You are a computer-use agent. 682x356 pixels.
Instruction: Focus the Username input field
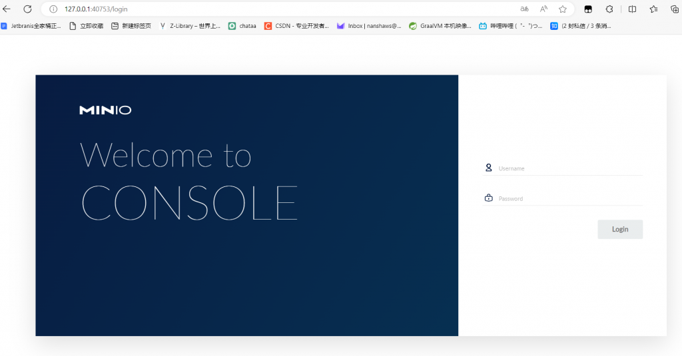[x=569, y=168]
